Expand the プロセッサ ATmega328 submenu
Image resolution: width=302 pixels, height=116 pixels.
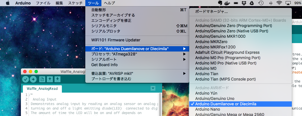(x=137, y=54)
